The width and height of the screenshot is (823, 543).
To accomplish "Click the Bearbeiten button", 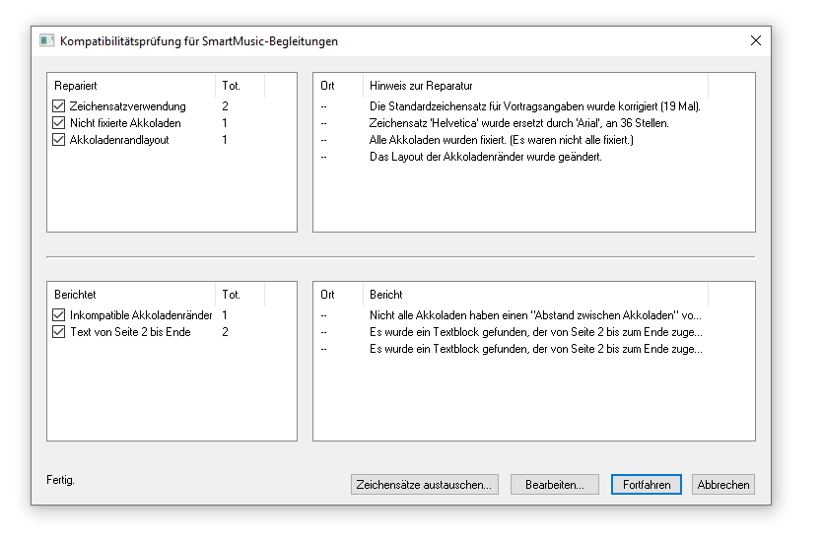I will (554, 485).
